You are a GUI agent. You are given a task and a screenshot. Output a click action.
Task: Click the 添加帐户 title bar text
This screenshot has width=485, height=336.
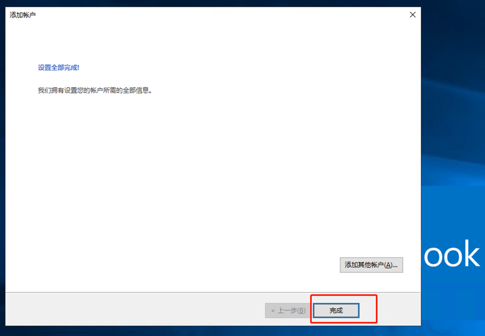23,15
